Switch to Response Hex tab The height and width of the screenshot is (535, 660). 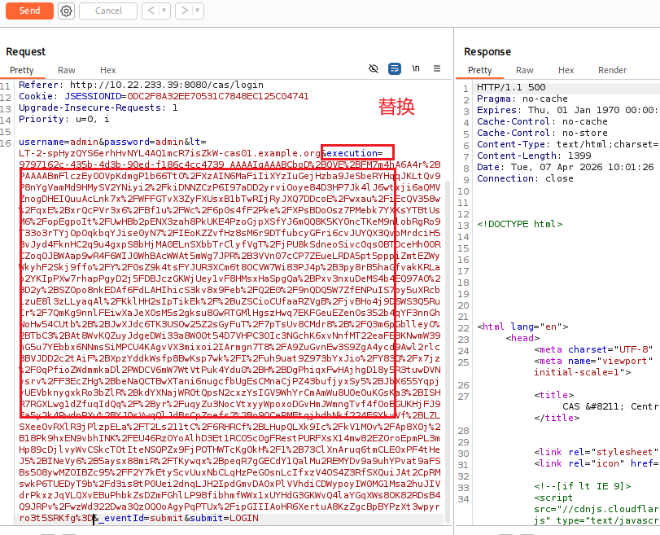(x=566, y=70)
